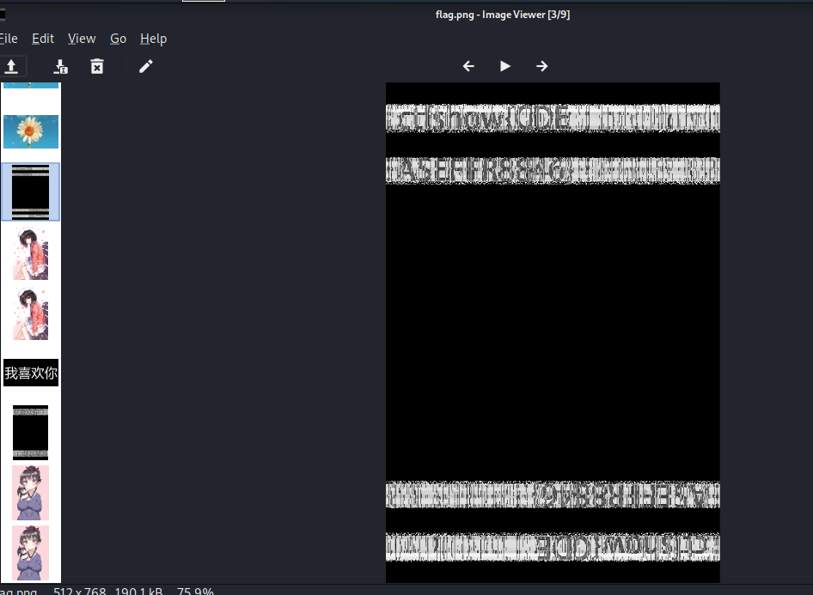Image resolution: width=813 pixels, height=595 pixels.
Task: Click the Save copy toolbar icon
Action: click(60, 66)
